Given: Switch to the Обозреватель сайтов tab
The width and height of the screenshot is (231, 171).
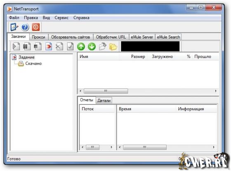Looking at the screenshot, I should coord(71,37).
